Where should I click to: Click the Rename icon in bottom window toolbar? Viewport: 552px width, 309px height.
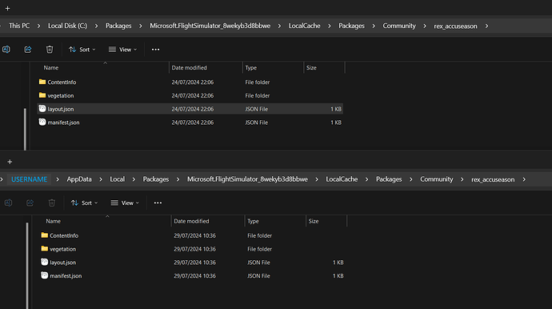pyautogui.click(x=8, y=203)
